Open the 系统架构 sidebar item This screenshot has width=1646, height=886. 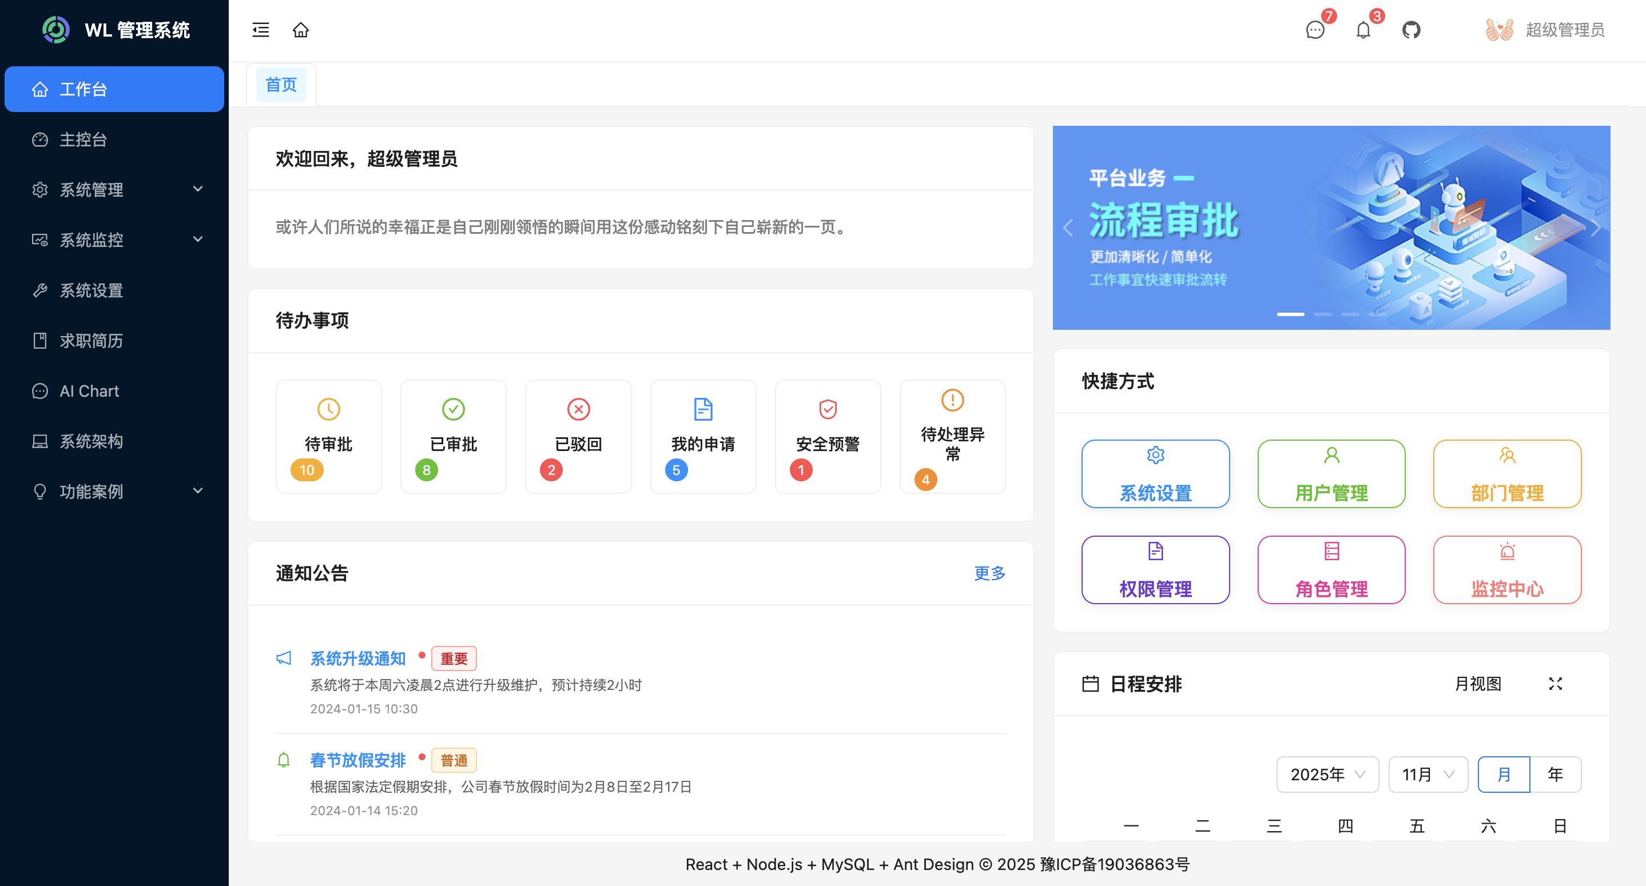click(x=92, y=441)
